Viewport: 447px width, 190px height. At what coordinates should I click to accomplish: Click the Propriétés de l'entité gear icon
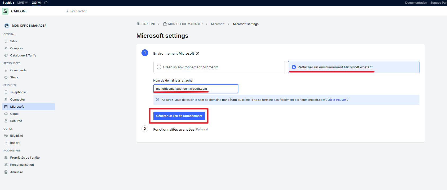point(6,158)
